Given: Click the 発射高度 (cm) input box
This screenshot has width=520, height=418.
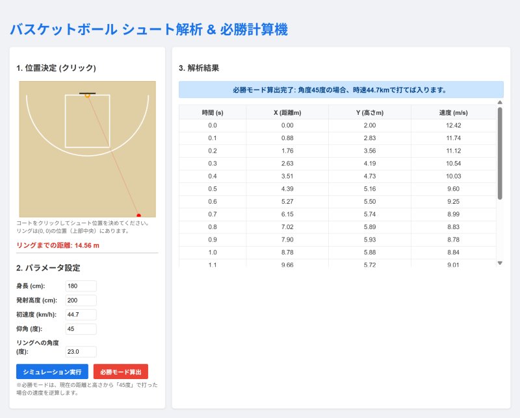Looking at the screenshot, I should [81, 301].
